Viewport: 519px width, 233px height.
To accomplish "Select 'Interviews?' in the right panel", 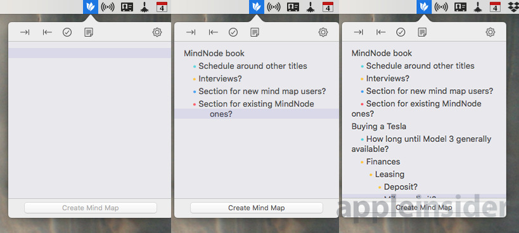I will [x=388, y=78].
